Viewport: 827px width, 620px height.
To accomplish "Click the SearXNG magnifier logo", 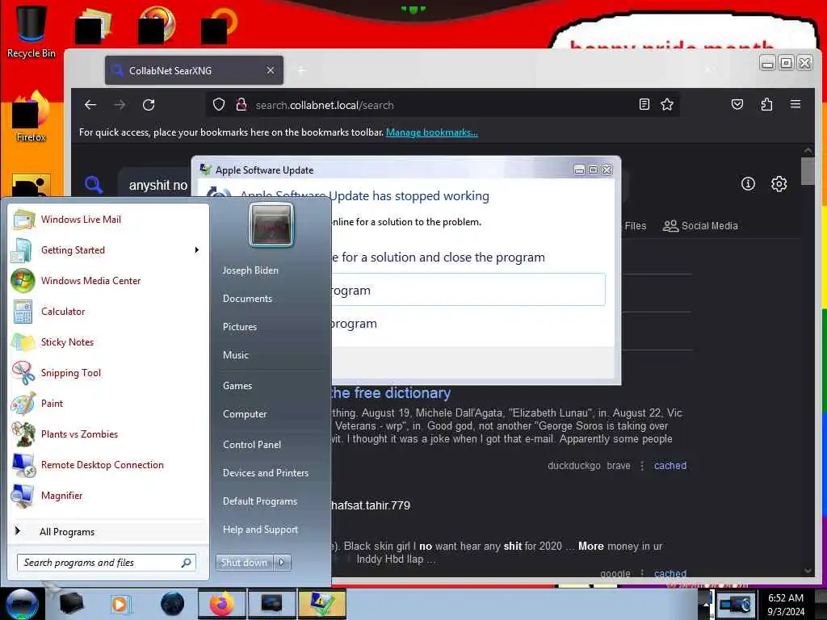I will click(94, 184).
